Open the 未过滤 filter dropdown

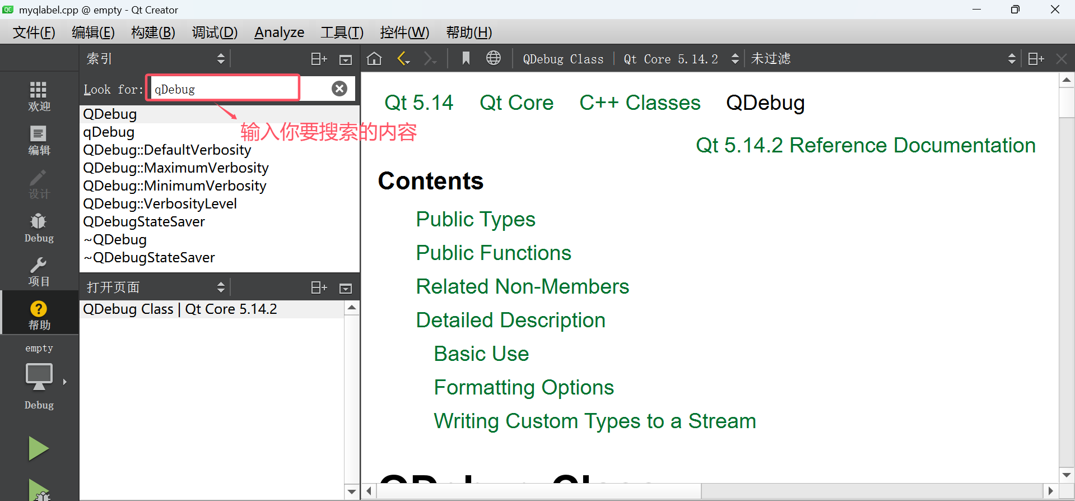883,59
